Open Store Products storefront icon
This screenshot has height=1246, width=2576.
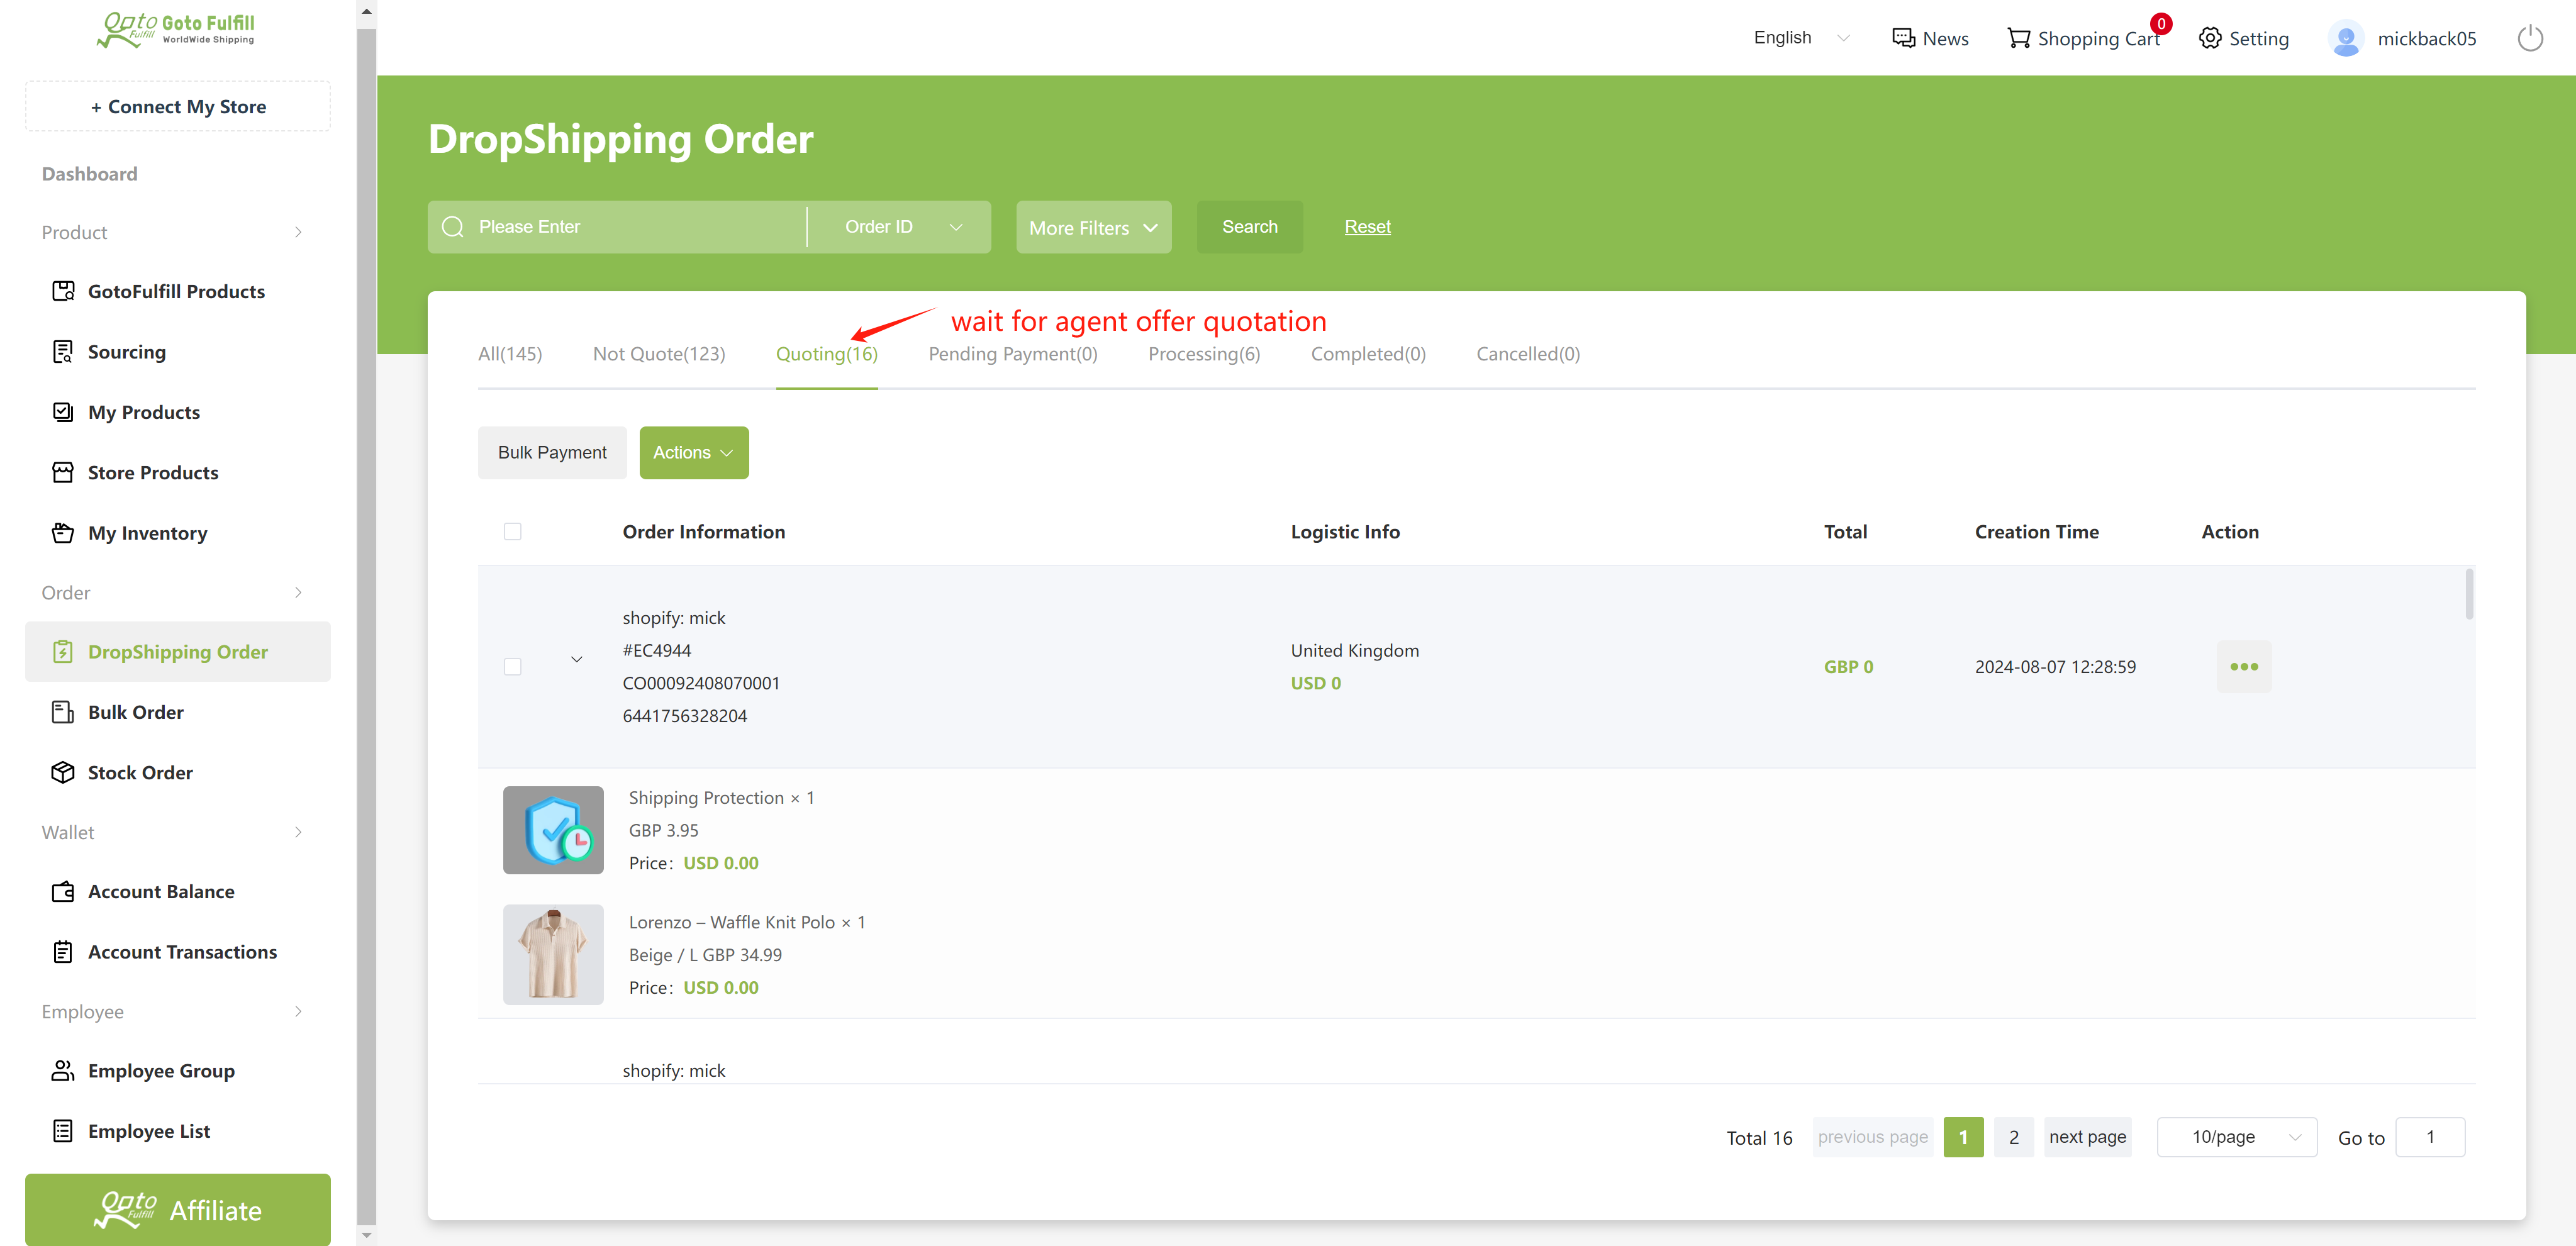63,472
